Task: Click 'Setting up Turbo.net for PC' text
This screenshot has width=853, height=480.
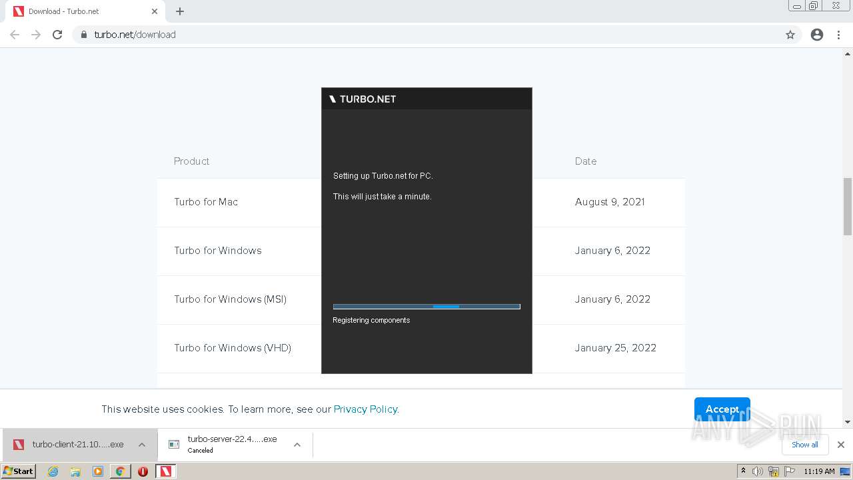Action: [383, 176]
